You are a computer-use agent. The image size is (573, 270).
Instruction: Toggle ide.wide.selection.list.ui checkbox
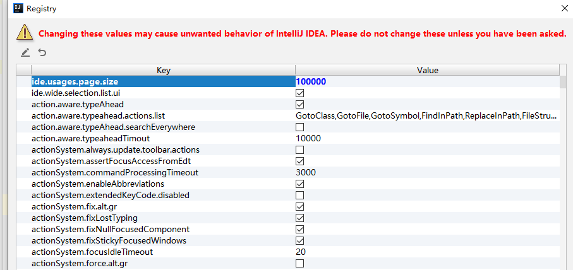[x=299, y=93]
